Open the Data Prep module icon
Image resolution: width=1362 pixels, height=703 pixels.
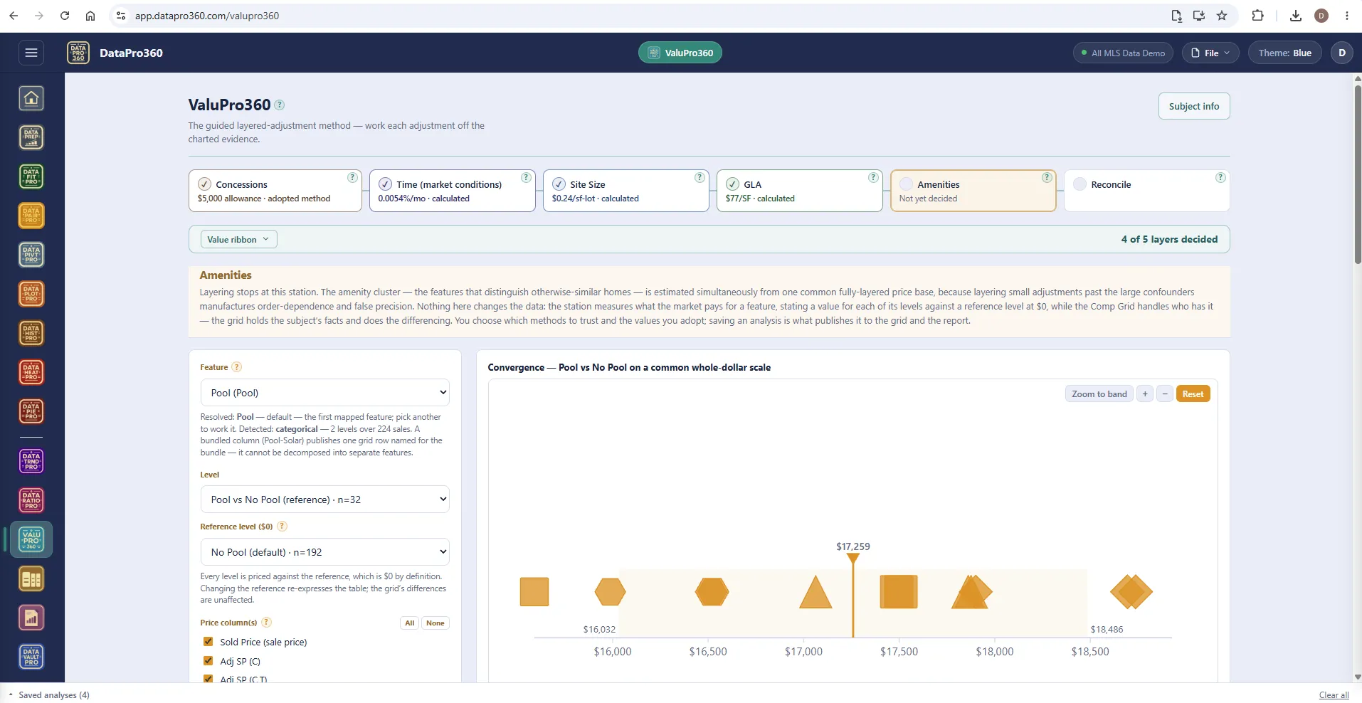point(31,137)
